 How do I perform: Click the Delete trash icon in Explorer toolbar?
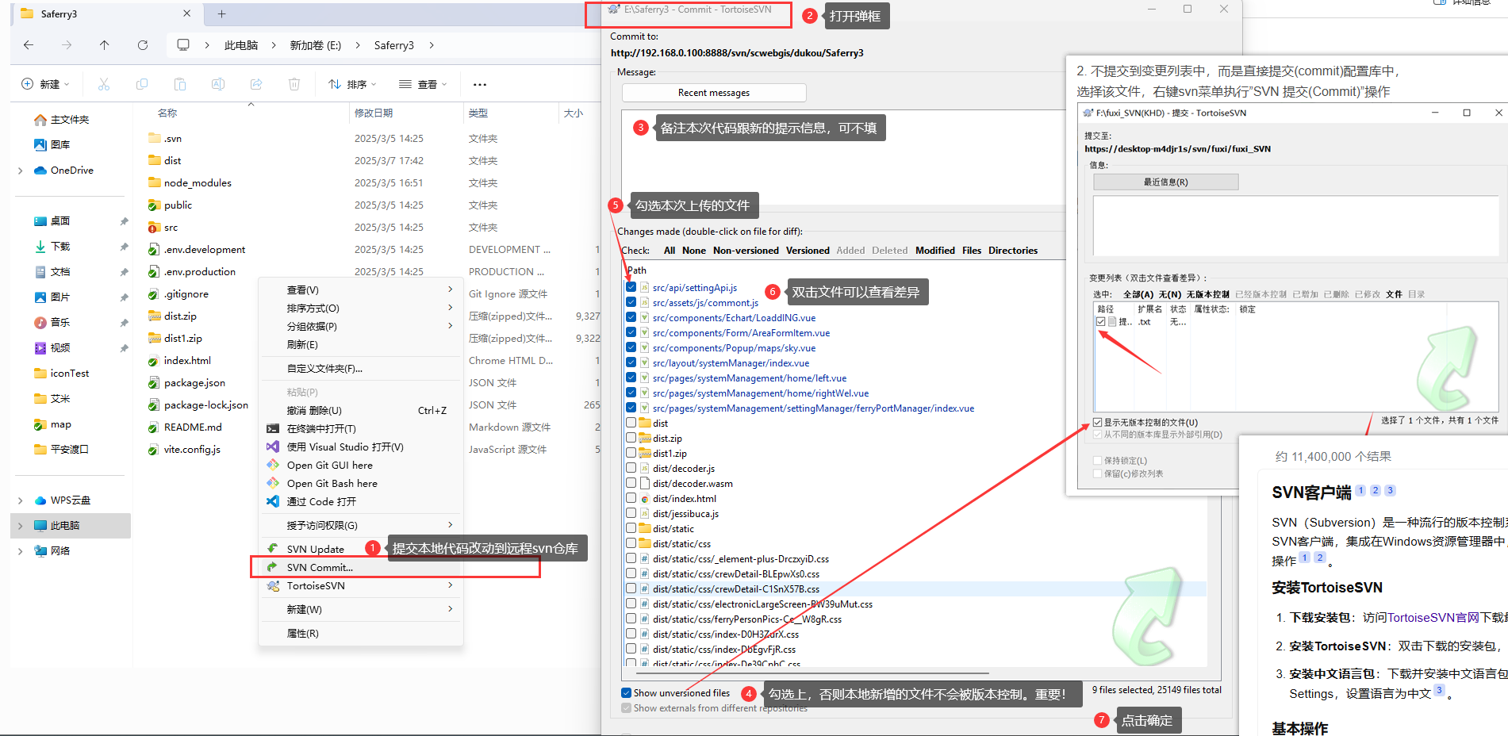(x=294, y=84)
